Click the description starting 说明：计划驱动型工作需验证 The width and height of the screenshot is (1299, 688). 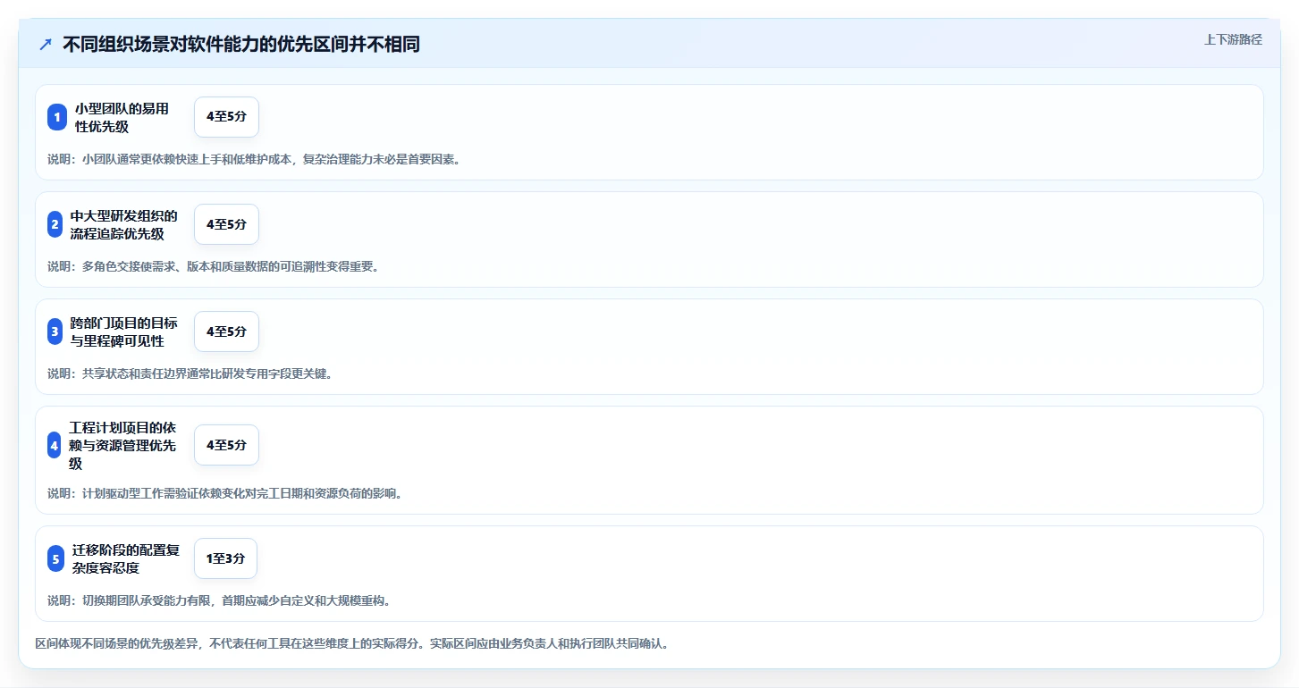tap(225, 493)
